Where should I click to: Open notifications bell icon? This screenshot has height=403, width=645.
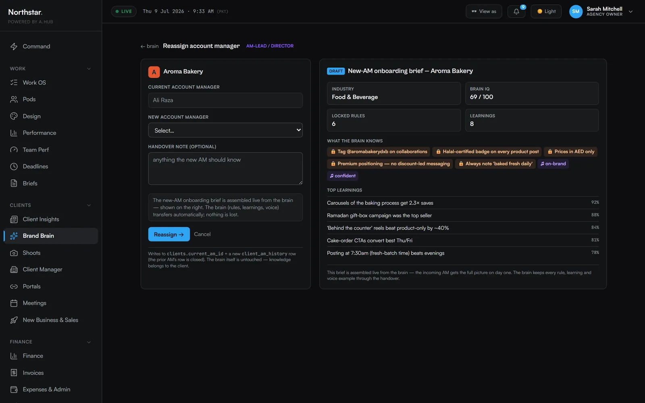click(x=516, y=11)
